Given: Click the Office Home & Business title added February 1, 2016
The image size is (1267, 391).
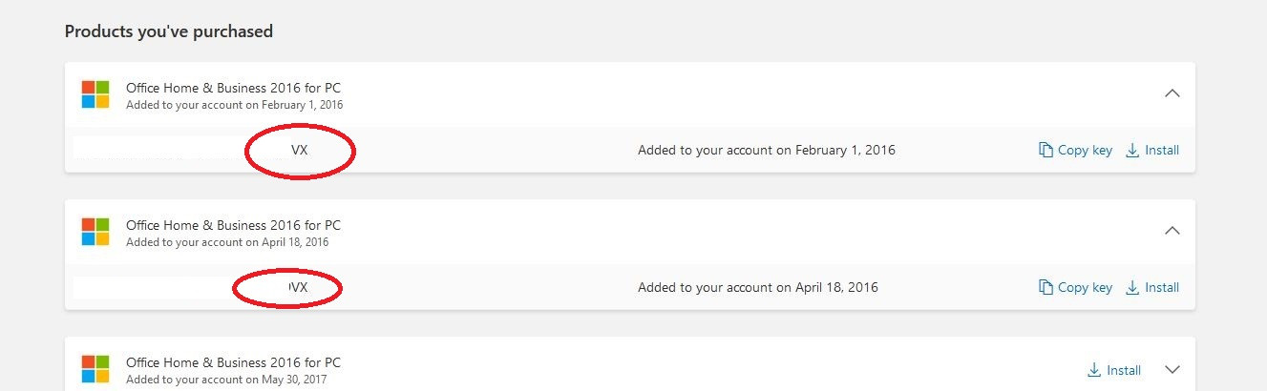Looking at the screenshot, I should tap(233, 88).
